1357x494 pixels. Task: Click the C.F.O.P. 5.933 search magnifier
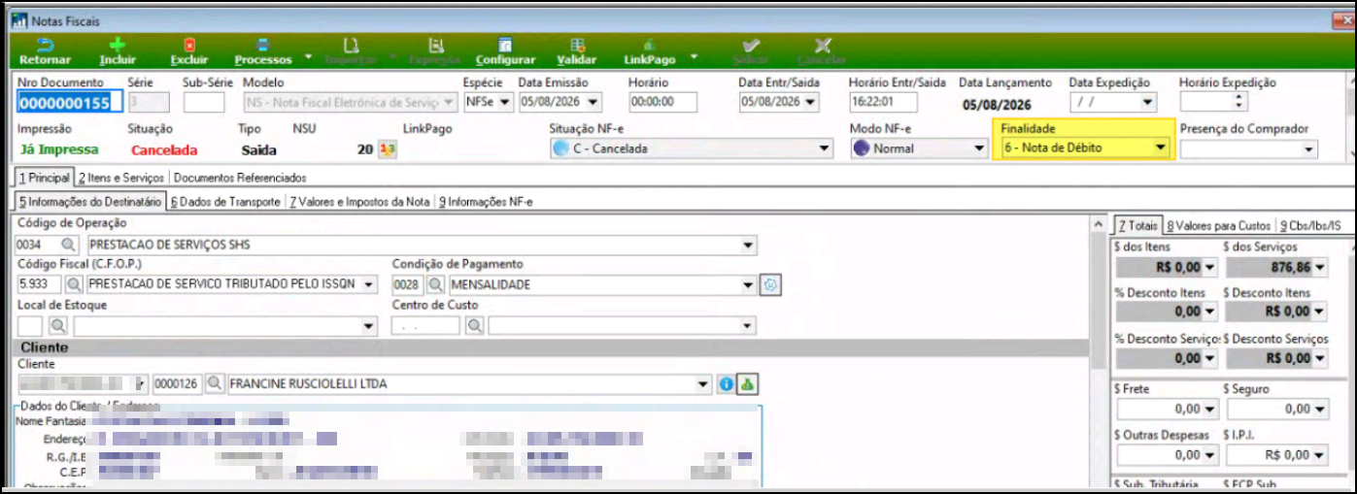(x=74, y=284)
